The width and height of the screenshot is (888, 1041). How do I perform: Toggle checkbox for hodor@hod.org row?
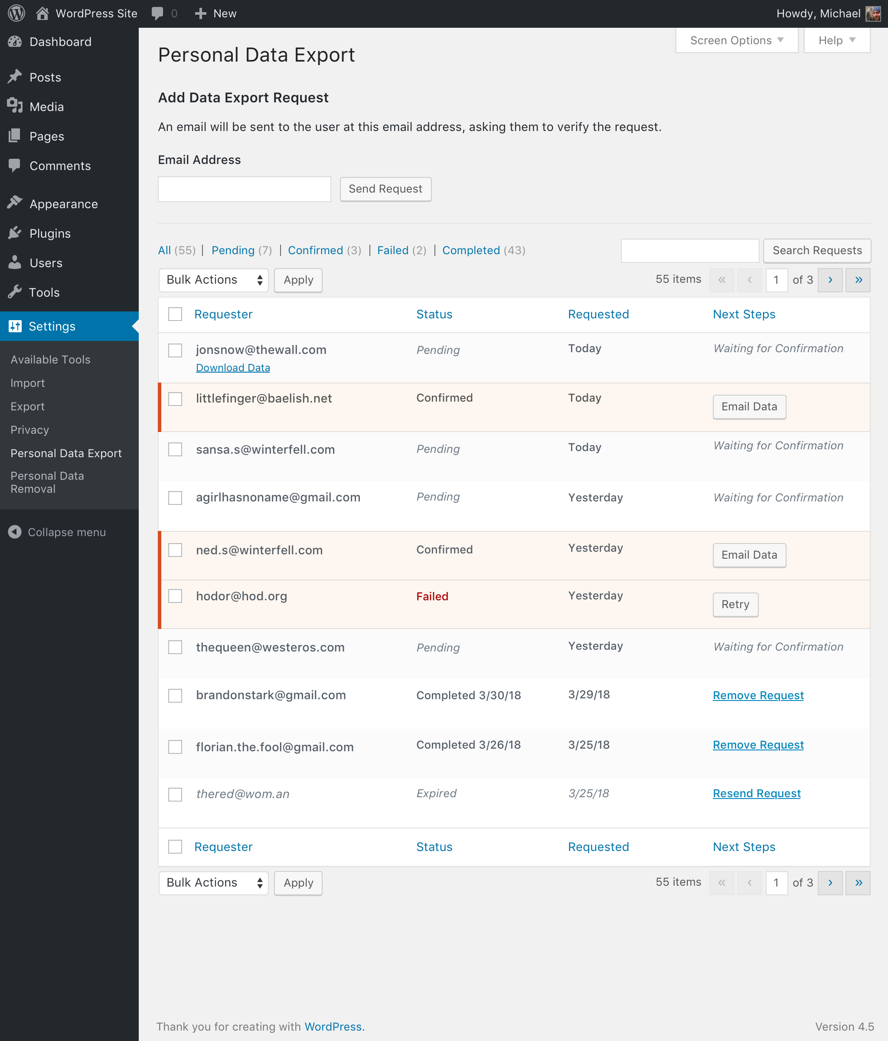[176, 596]
